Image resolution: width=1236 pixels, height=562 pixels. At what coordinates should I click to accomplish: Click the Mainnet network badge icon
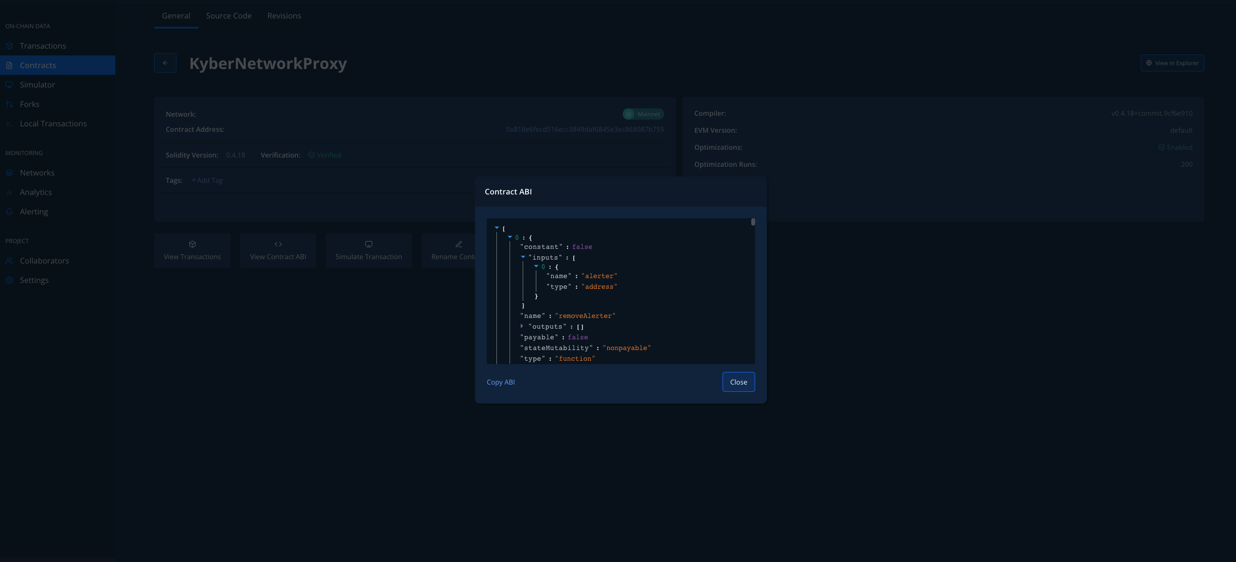(x=629, y=114)
